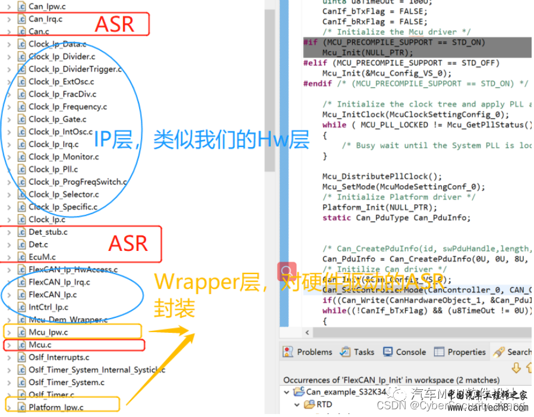Expand the Mcu_Ipw.c tree node
This screenshot has width=534, height=417.
click(9, 333)
